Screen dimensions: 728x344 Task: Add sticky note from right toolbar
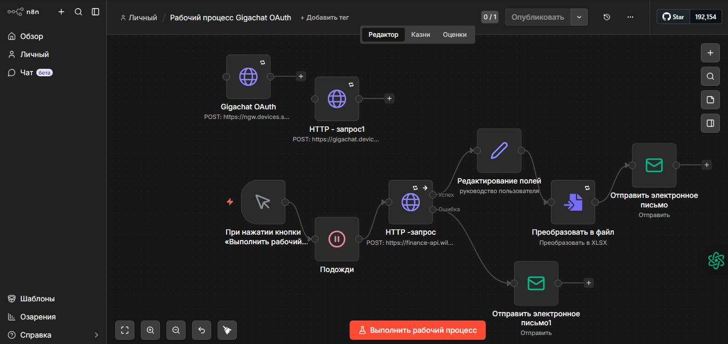[710, 100]
